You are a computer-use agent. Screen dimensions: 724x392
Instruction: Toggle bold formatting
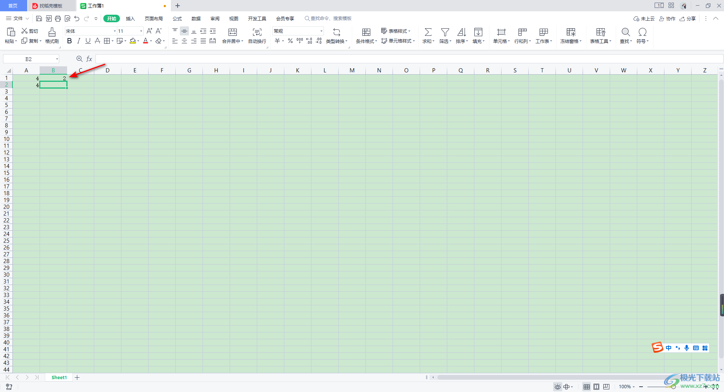point(69,41)
